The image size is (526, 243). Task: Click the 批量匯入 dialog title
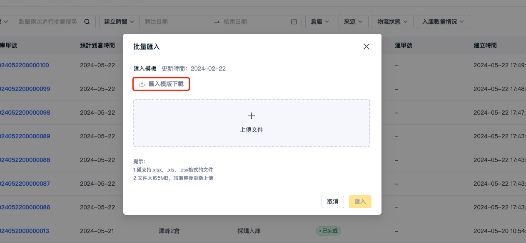point(146,47)
